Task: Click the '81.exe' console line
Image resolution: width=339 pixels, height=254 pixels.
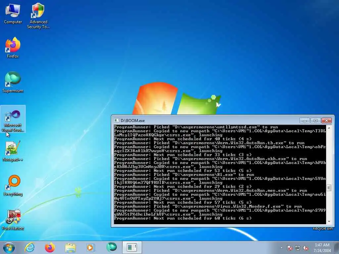Action: coord(184,175)
